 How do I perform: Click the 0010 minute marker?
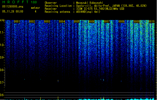coord(152,21)
